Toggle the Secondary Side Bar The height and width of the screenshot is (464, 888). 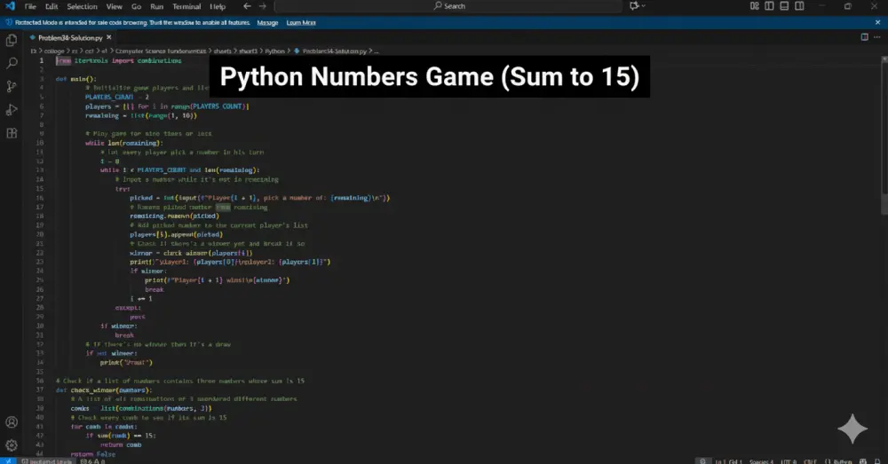[x=800, y=6]
